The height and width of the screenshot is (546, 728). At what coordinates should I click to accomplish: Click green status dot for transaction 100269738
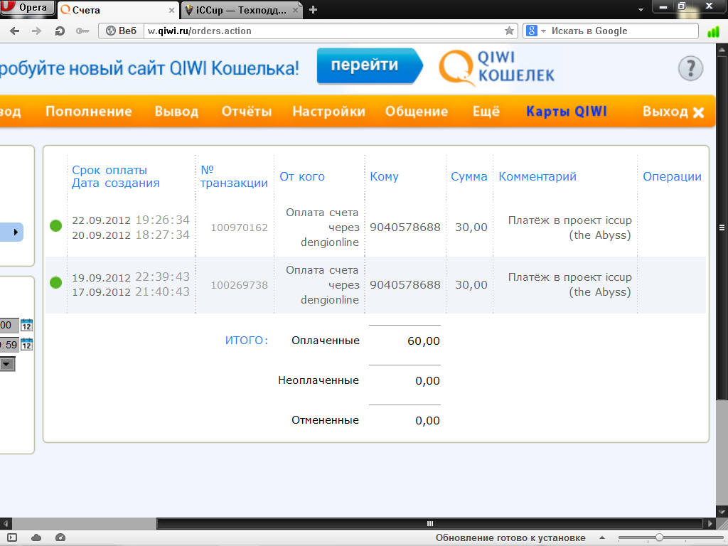(55, 282)
